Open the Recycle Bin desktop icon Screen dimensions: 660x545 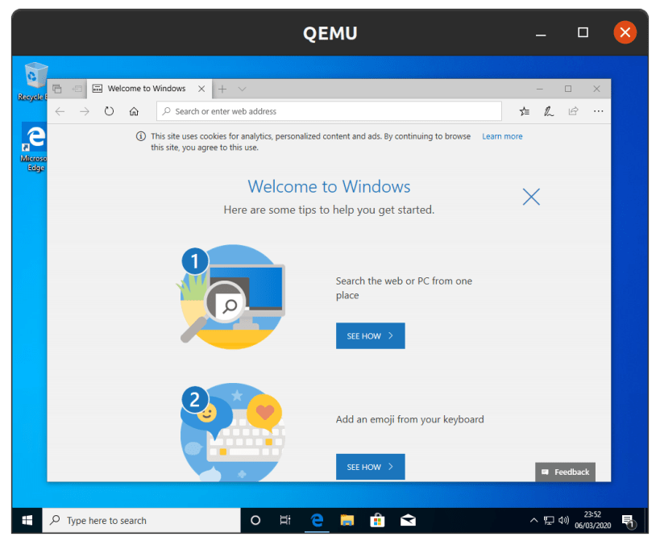35,81
